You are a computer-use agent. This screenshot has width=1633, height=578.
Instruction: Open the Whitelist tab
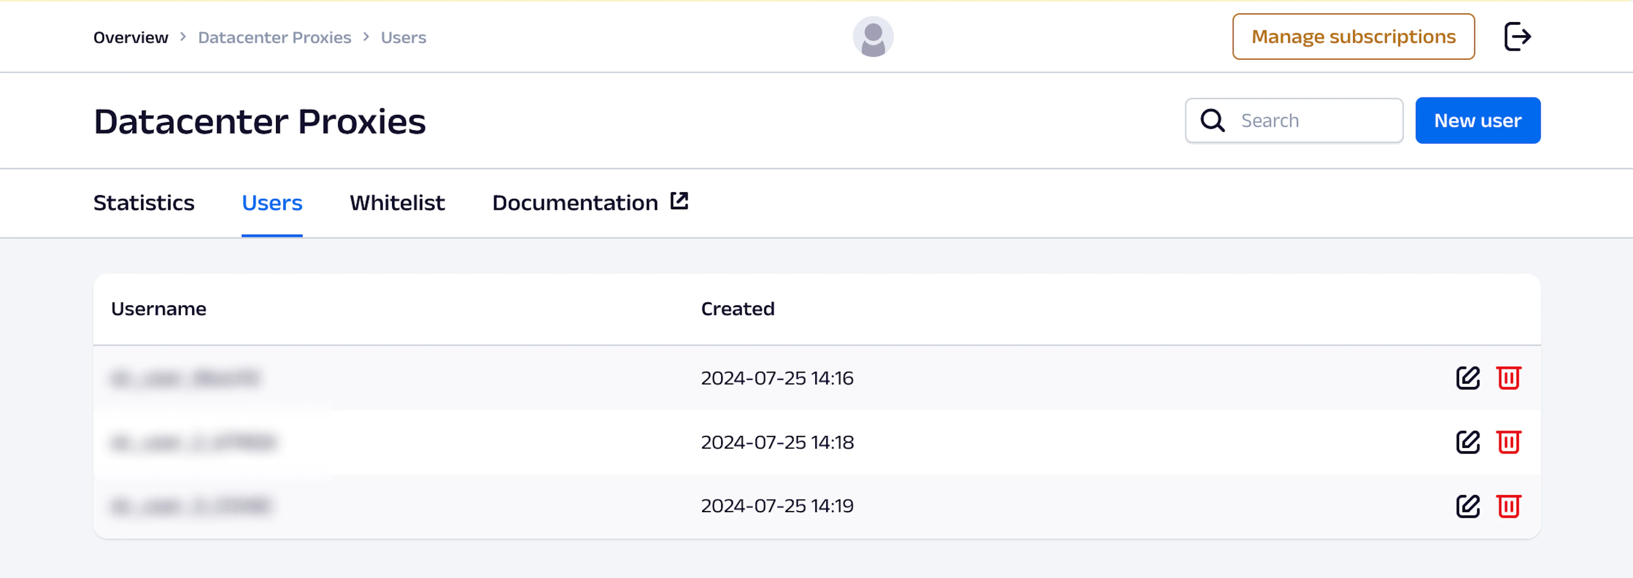click(398, 203)
